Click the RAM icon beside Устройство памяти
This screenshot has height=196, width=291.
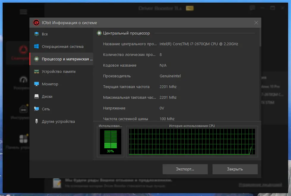(37, 71)
